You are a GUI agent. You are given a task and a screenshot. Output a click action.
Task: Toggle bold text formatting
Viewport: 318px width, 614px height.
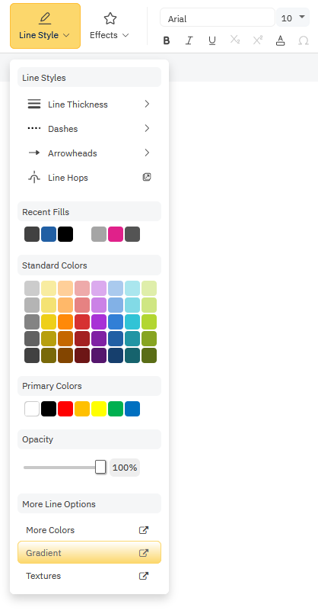click(x=167, y=40)
